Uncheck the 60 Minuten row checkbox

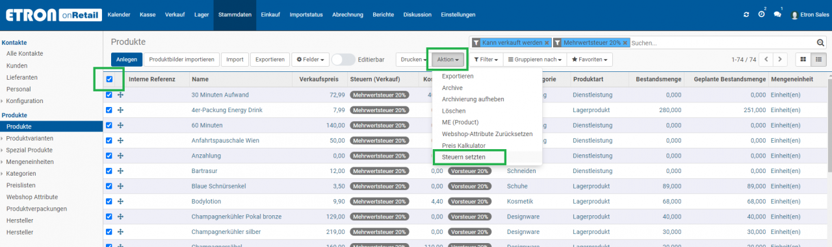[109, 125]
